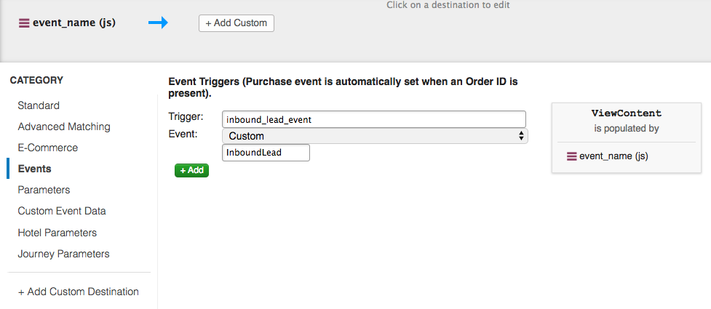Click event_name (js) in the ViewContent panel

coord(613,156)
